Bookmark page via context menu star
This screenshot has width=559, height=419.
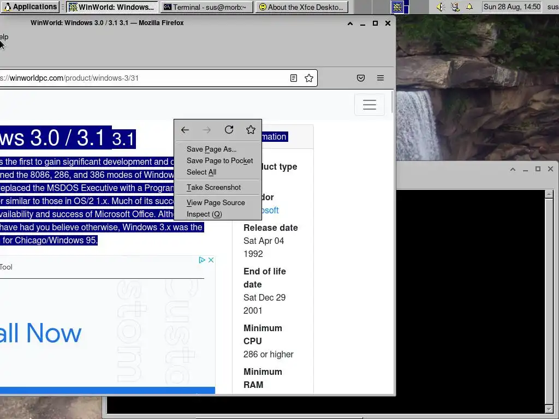pyautogui.click(x=251, y=130)
